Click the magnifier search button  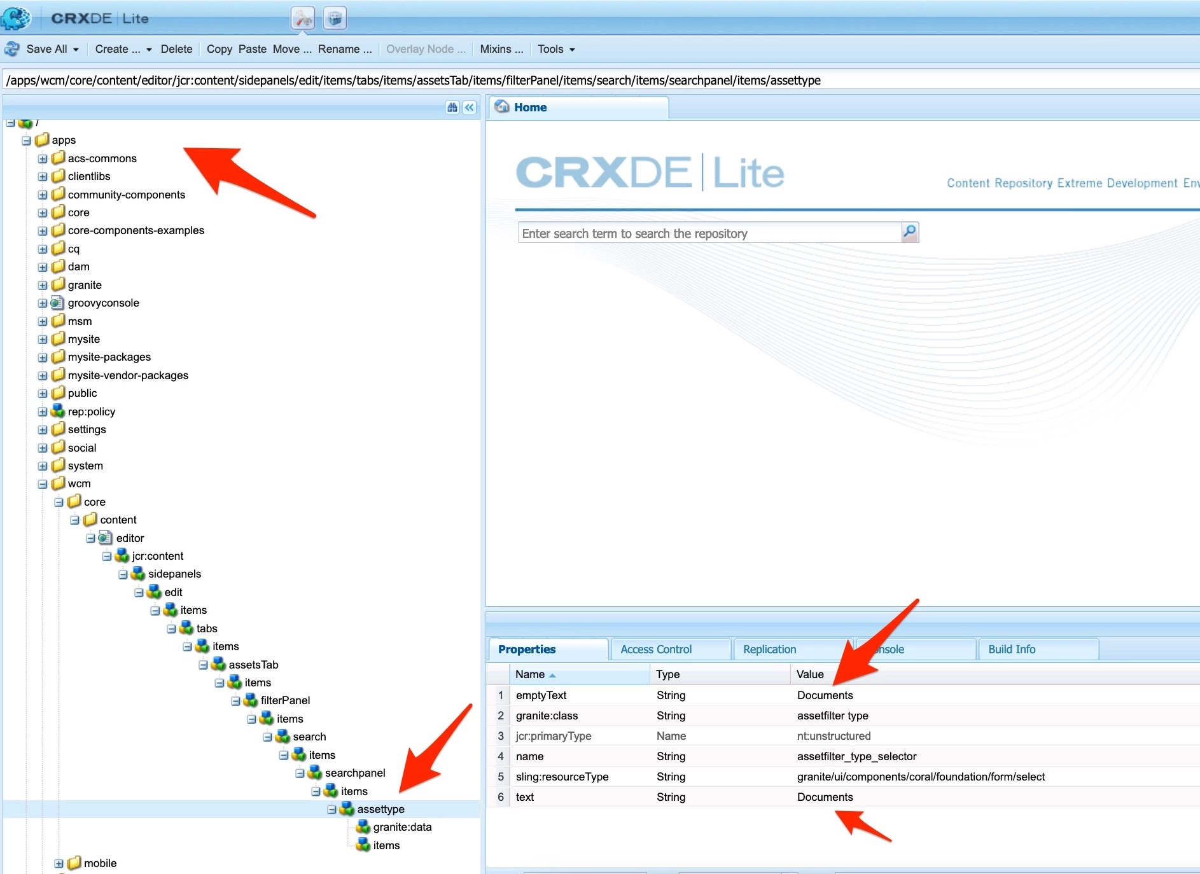(910, 232)
